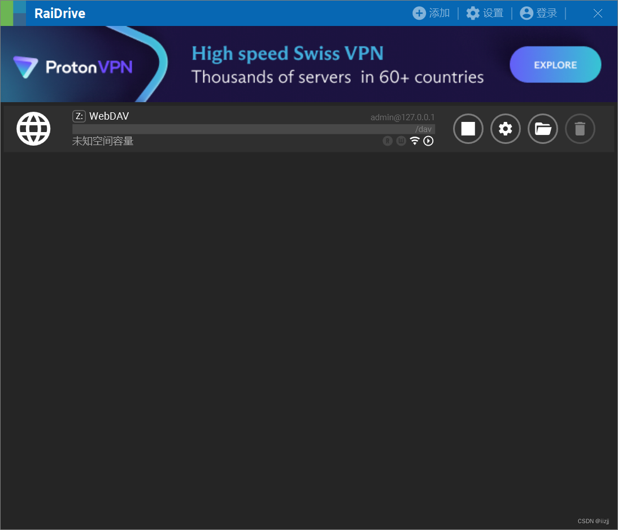Click the W write indicator icon
The height and width of the screenshot is (530, 618).
(x=401, y=141)
